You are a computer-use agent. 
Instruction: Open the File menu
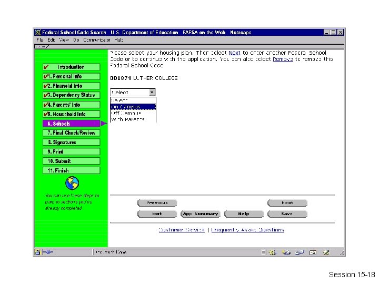(39, 40)
